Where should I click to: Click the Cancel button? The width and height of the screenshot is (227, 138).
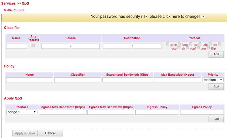coord(50,133)
